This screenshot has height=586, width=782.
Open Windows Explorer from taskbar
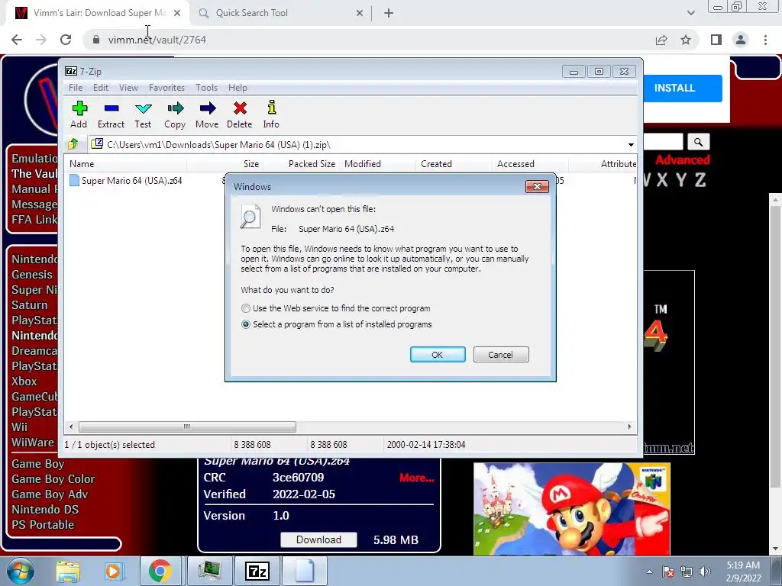68,571
